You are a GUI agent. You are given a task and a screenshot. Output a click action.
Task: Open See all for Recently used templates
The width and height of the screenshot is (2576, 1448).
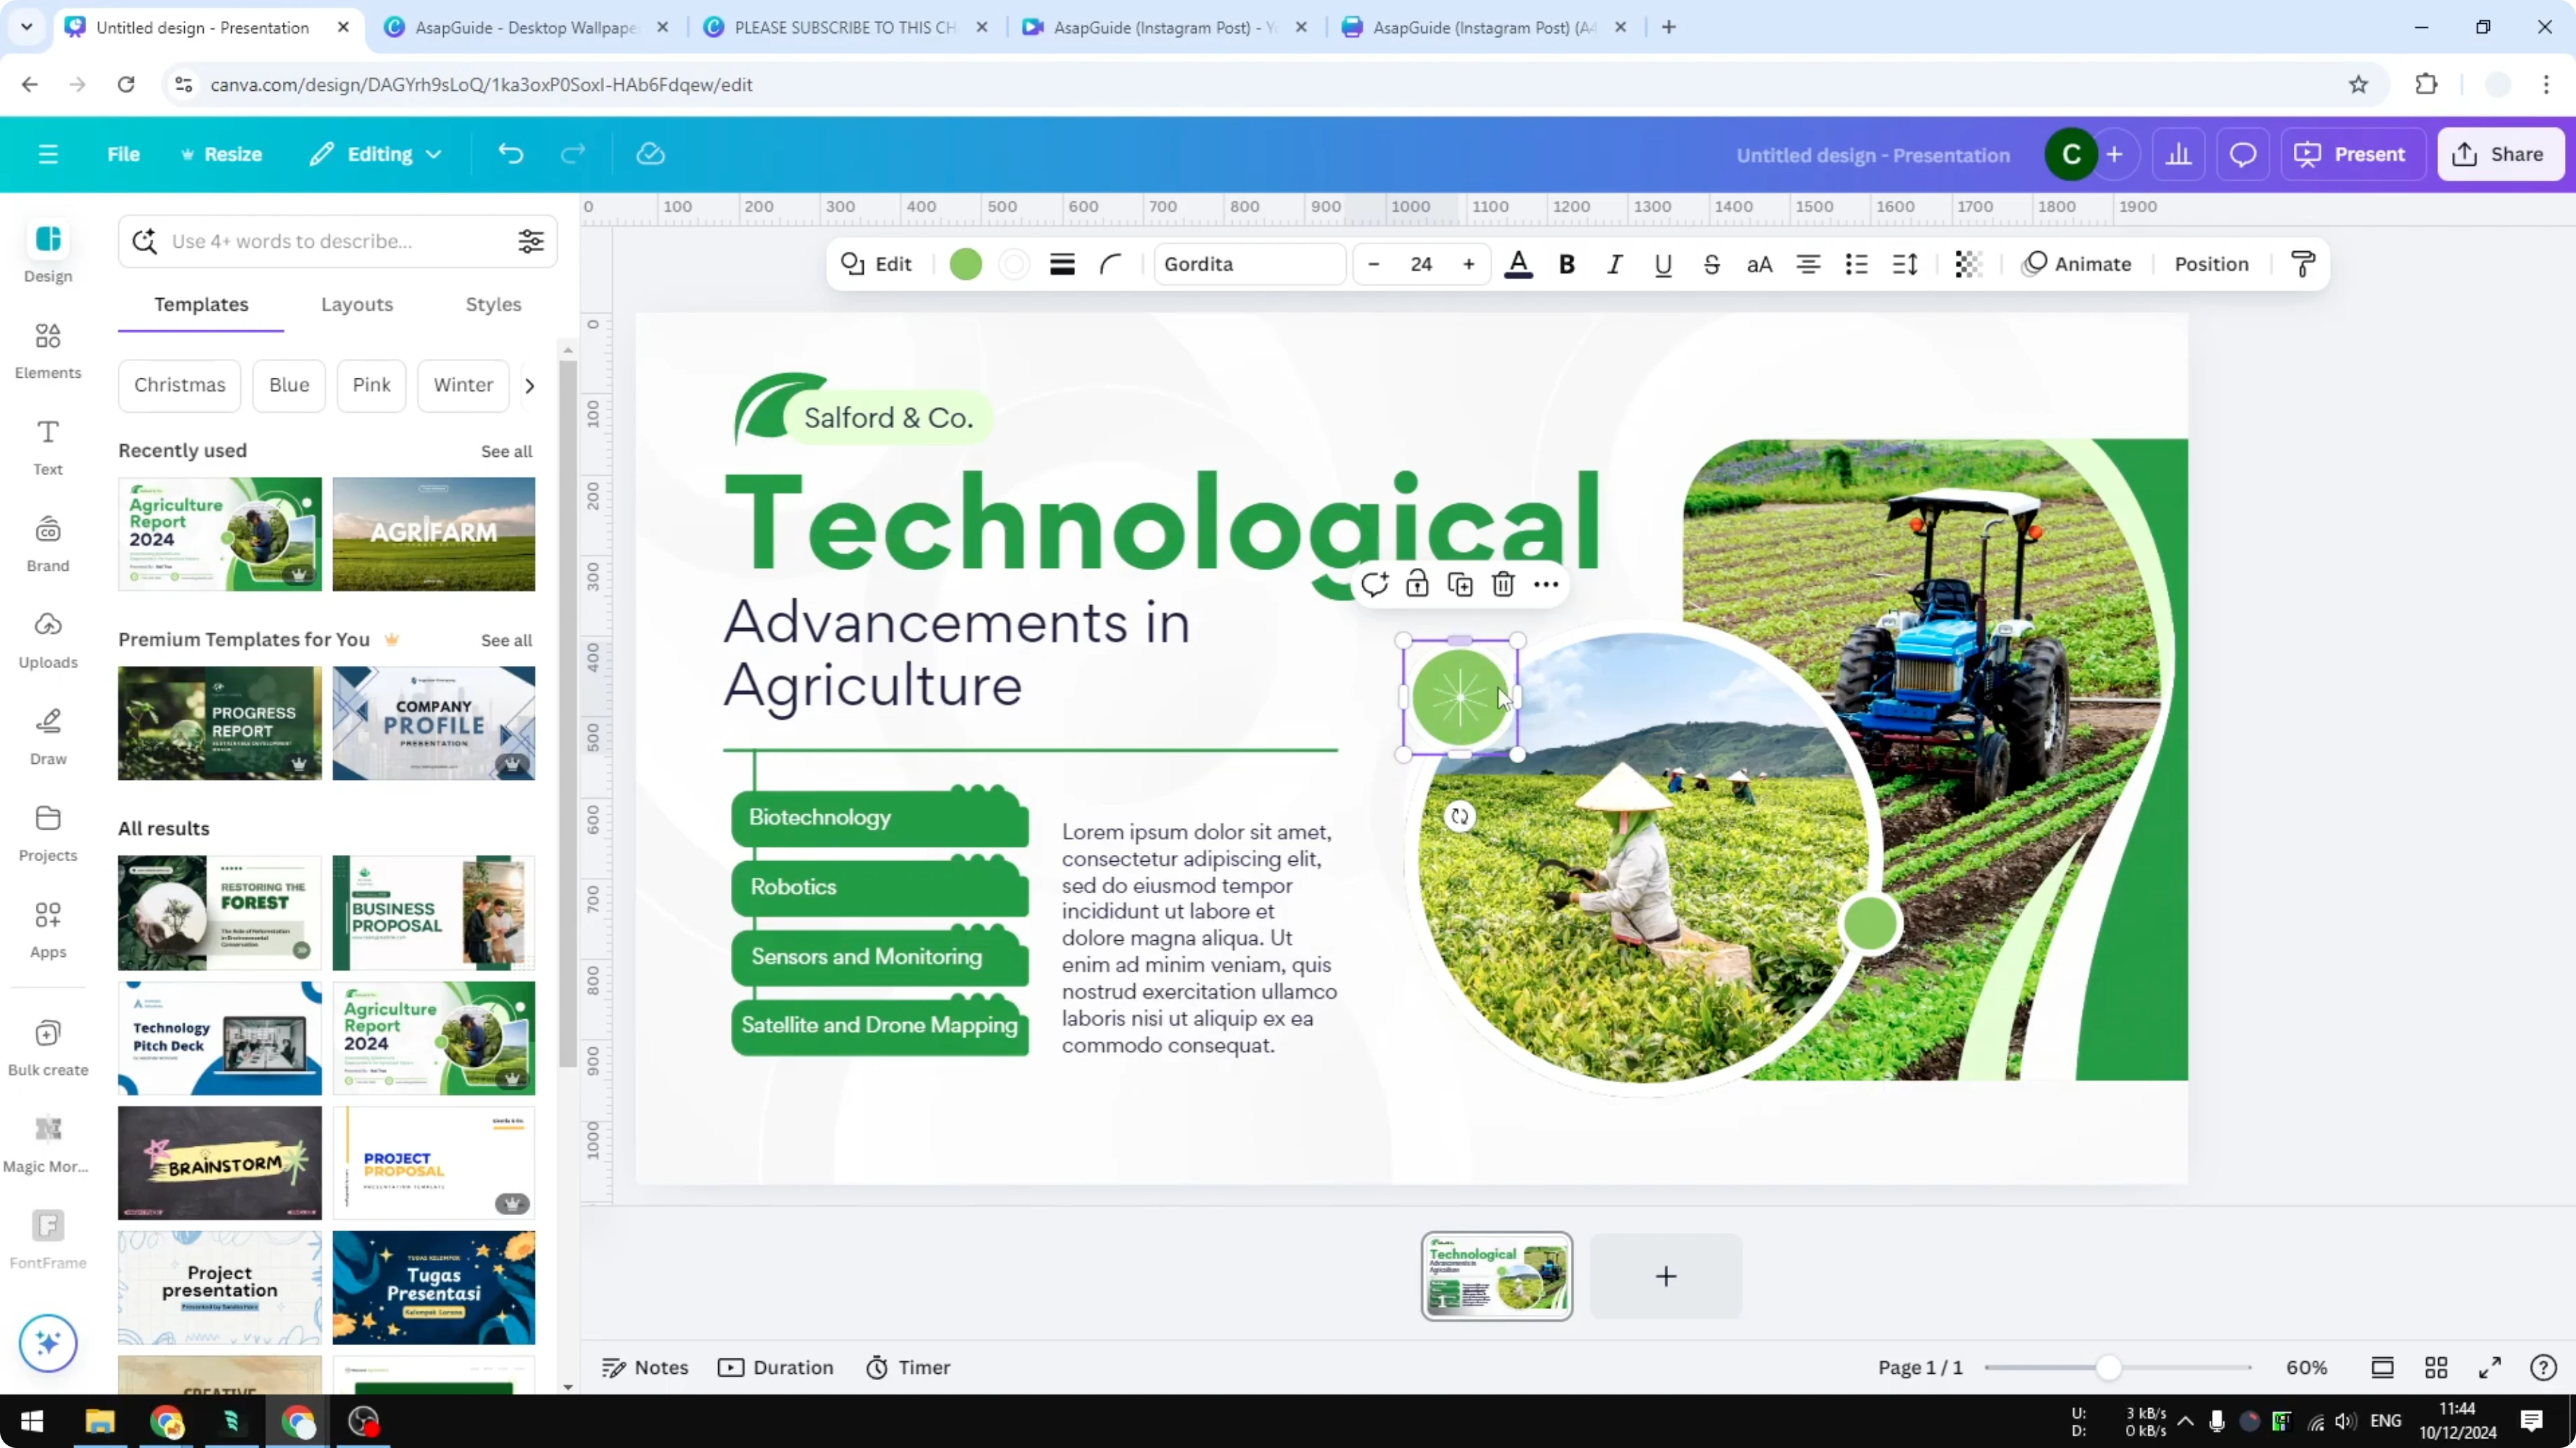click(506, 450)
